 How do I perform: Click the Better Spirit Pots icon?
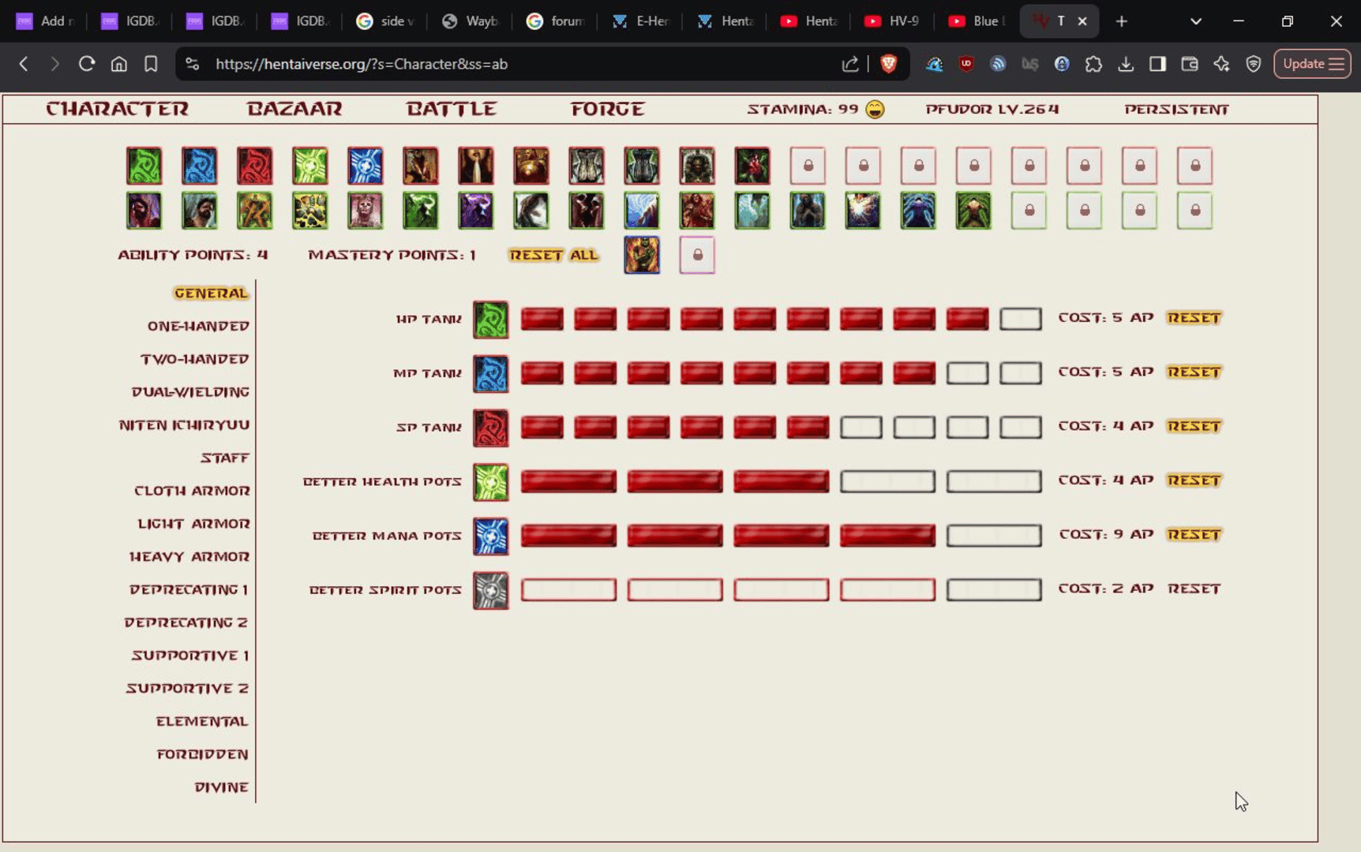click(490, 590)
